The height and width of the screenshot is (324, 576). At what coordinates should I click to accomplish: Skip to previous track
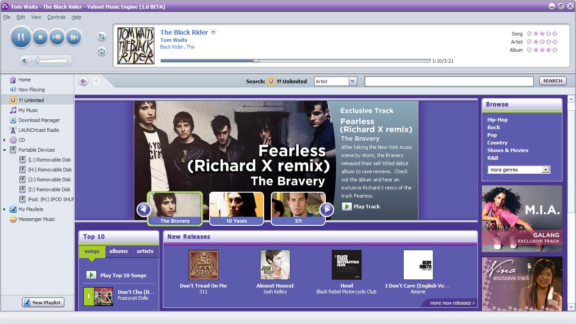57,37
